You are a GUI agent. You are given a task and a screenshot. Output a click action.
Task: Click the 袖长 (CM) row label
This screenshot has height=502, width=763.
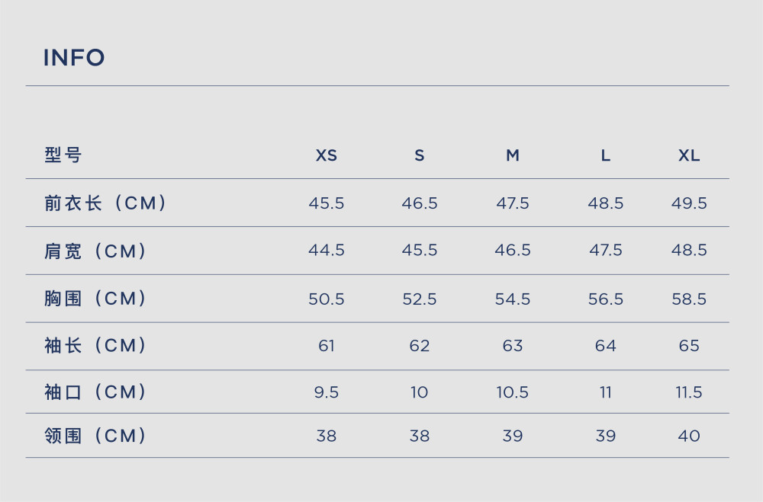pyautogui.click(x=95, y=346)
